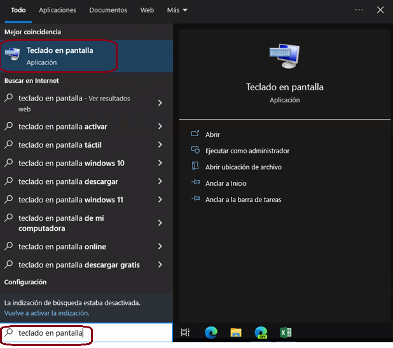Click the file location icon beside Abrir ubicación de archivo
The width and height of the screenshot is (393, 348).
click(195, 166)
